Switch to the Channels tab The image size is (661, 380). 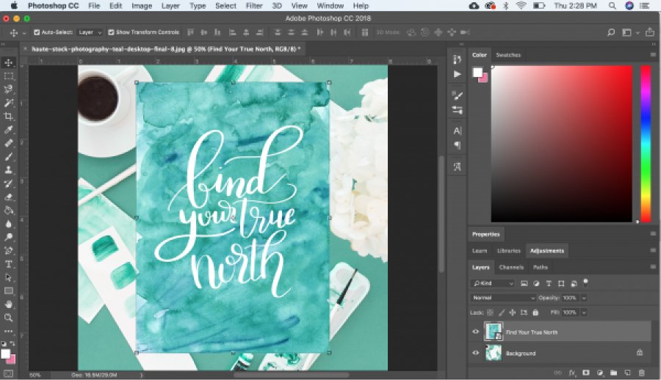click(511, 267)
